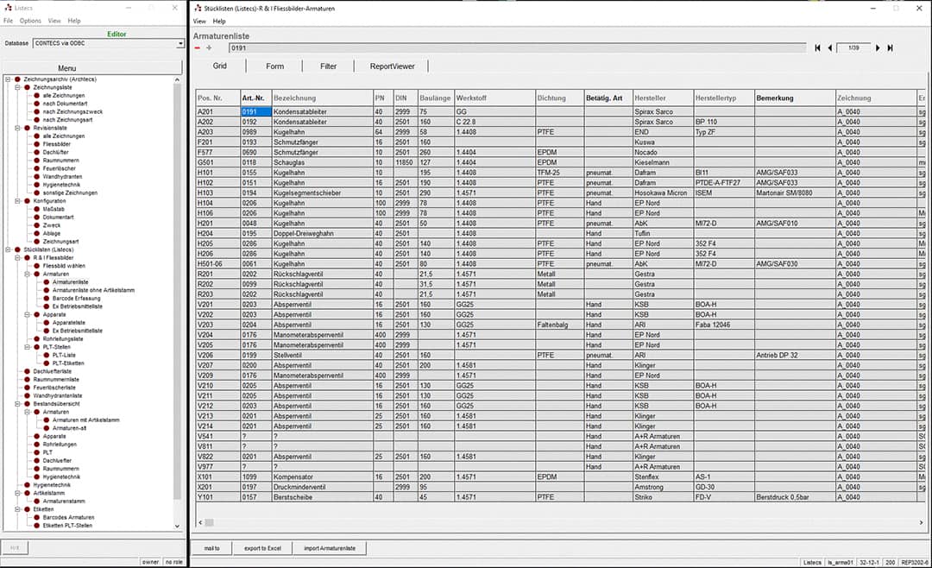
Task: Jump to last record navigation arrow
Action: (890, 47)
